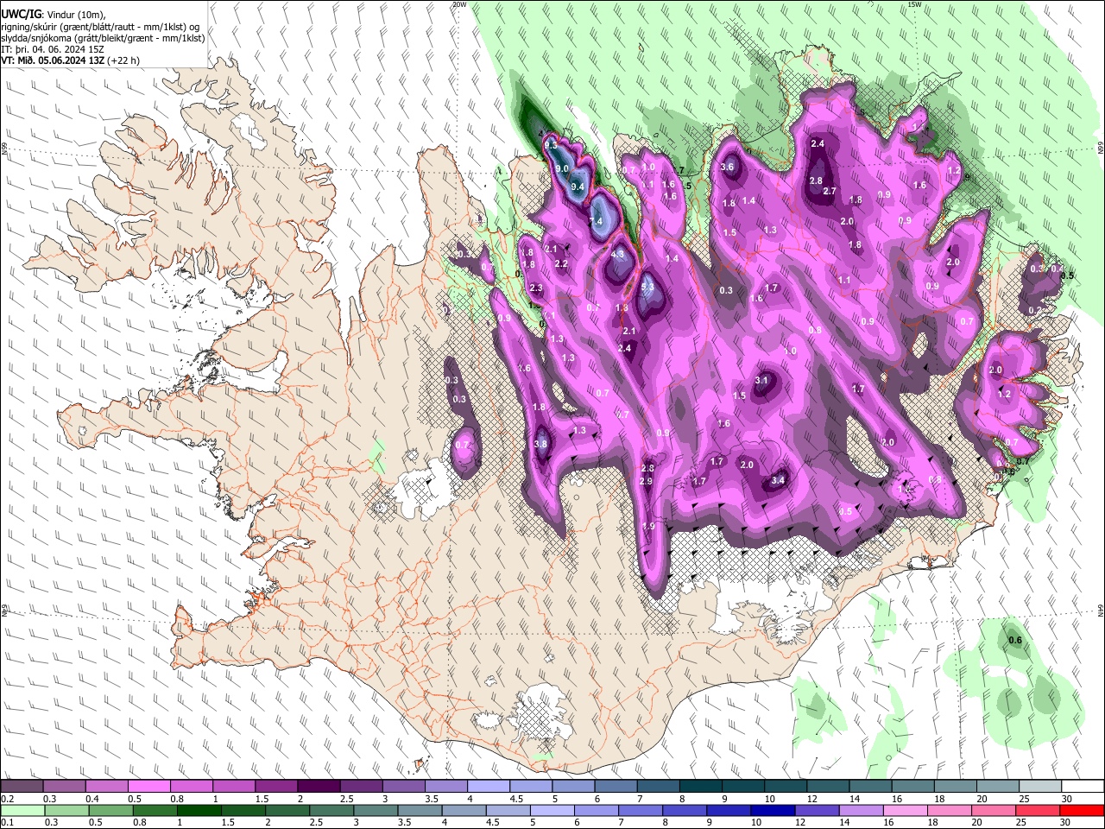
Task: Click the dark teal swatch starting at 8, top legend row
Action: click(x=700, y=787)
